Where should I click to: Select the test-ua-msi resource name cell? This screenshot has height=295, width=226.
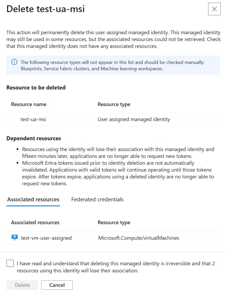point(33,119)
